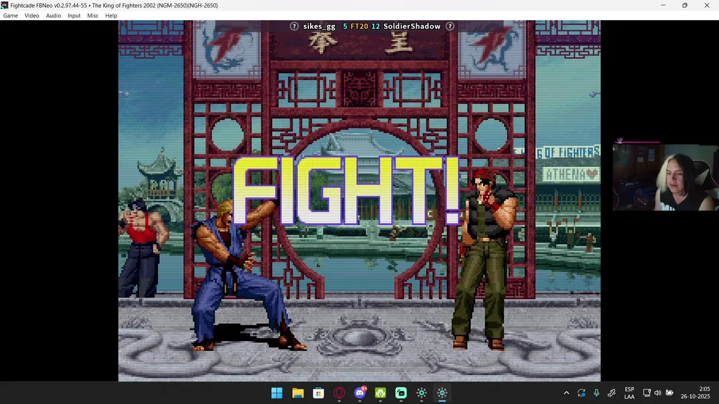Open the Help menu
This screenshot has width=719, height=404.
[111, 16]
